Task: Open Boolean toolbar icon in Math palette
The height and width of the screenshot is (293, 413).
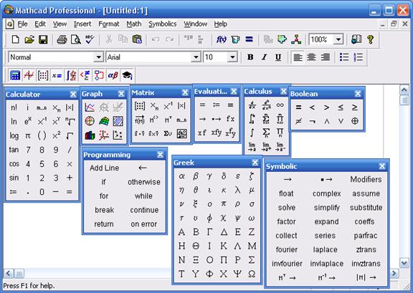Action: (x=85, y=76)
